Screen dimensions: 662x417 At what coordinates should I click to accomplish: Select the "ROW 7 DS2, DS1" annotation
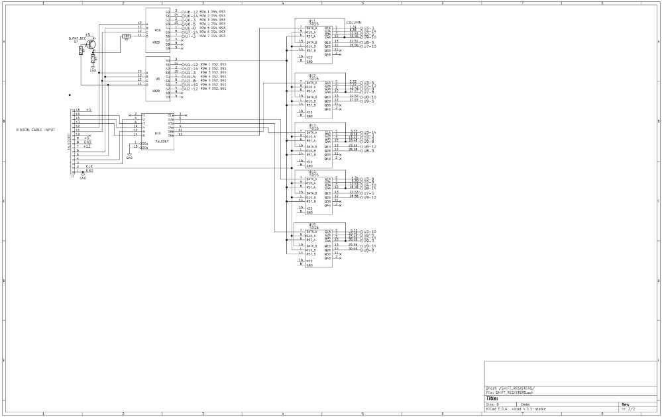pyautogui.click(x=213, y=89)
